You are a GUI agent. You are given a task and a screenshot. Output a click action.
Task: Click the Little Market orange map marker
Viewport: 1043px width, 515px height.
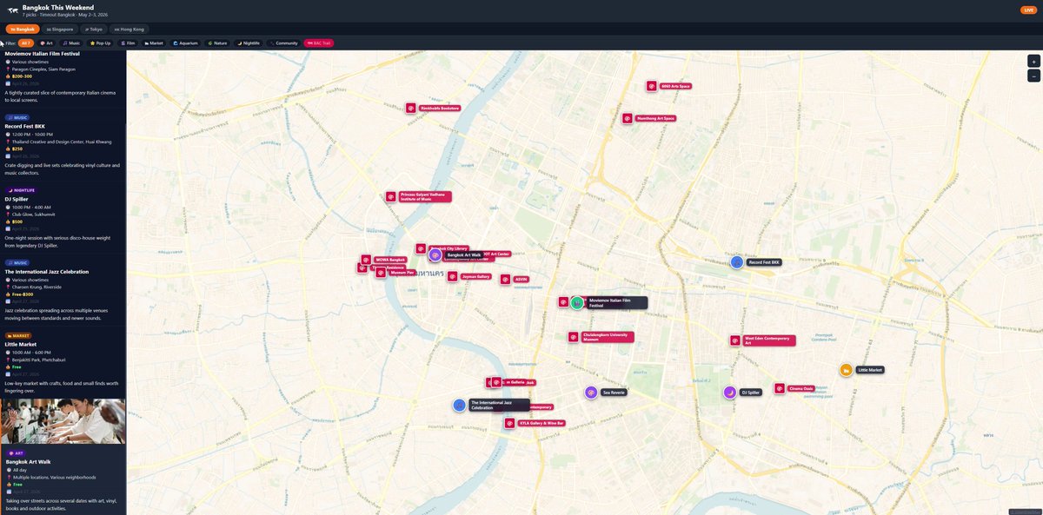[846, 370]
